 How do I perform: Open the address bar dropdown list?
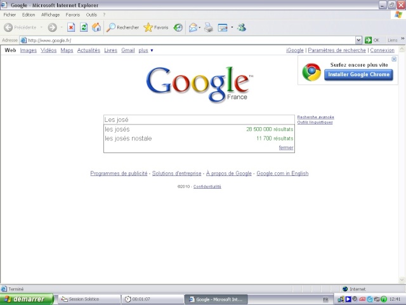(x=358, y=40)
